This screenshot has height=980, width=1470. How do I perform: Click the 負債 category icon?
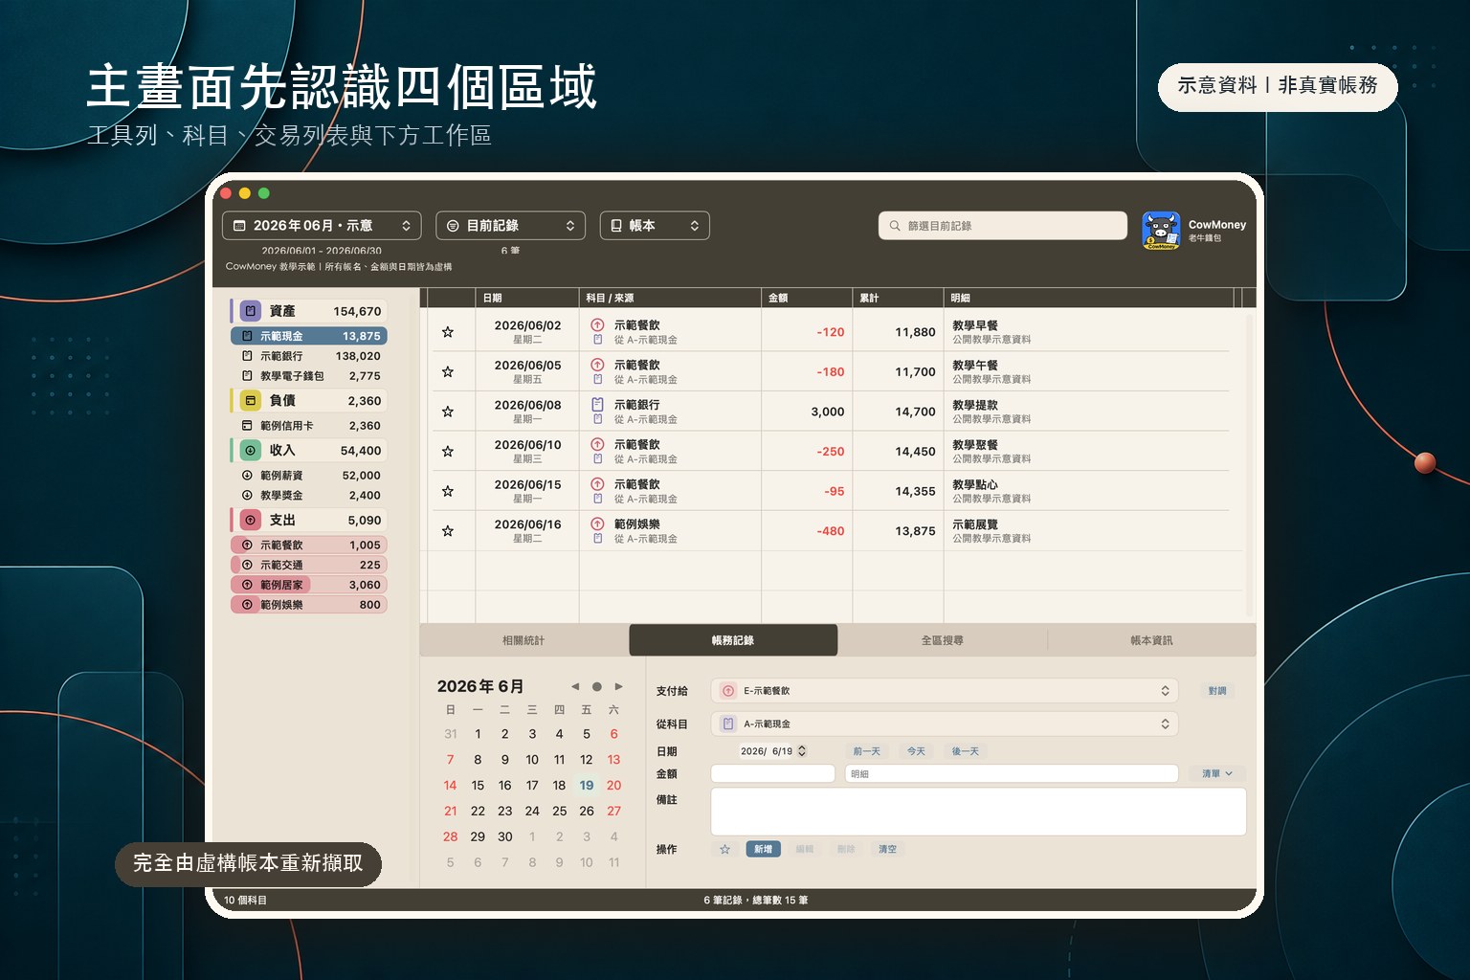(x=251, y=400)
